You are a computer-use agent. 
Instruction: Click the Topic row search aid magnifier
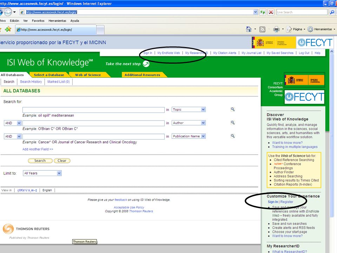pyautogui.click(x=232, y=109)
